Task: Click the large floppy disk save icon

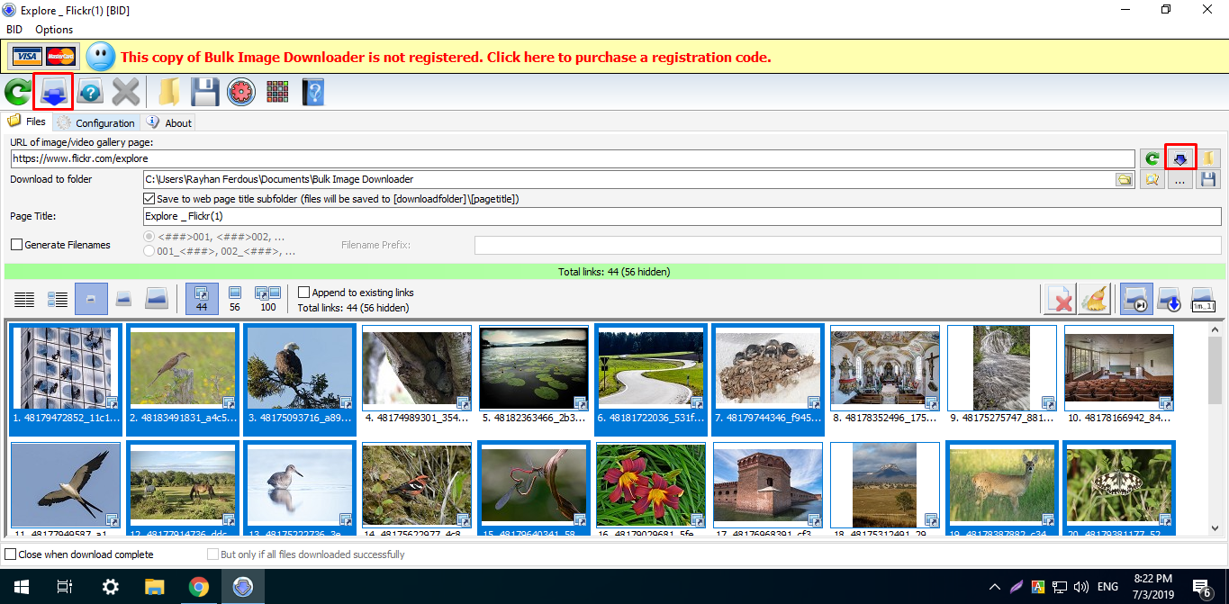Action: click(x=204, y=92)
